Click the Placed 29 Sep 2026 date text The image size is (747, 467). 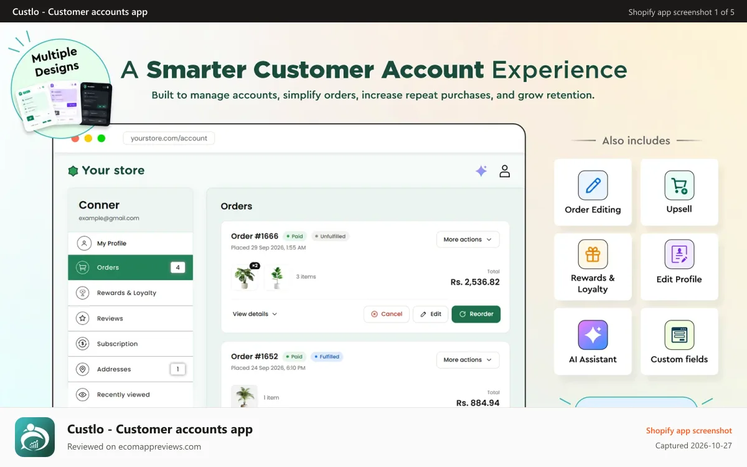point(268,248)
